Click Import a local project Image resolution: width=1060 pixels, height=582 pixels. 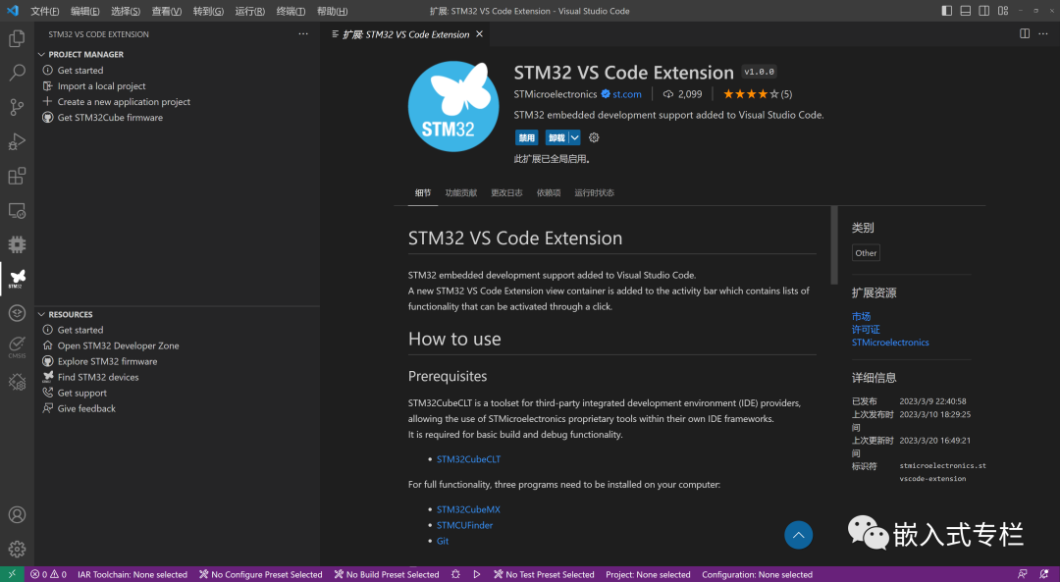[x=101, y=85]
